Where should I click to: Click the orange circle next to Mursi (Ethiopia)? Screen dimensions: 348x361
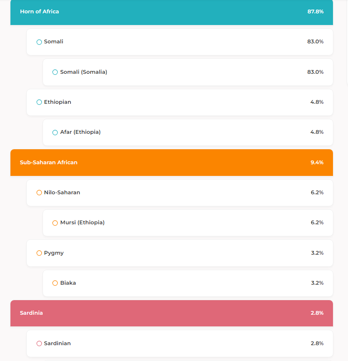coord(55,223)
